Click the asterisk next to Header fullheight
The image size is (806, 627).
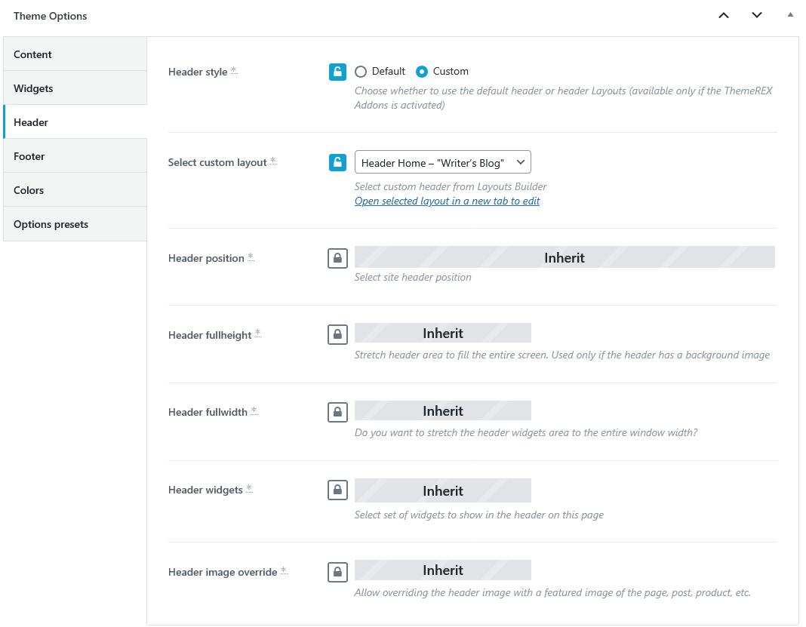point(258,333)
